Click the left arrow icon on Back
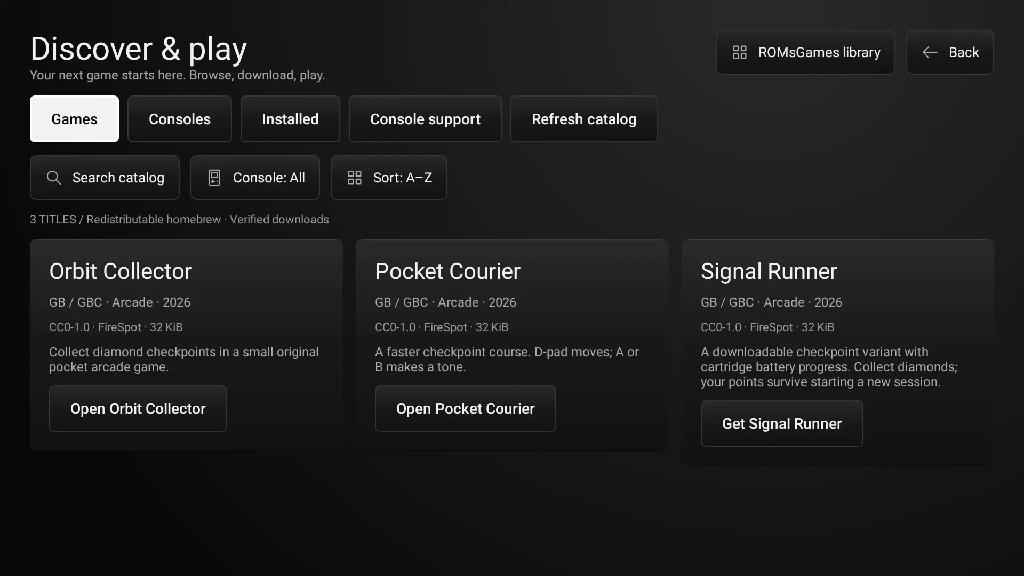The width and height of the screenshot is (1024, 576). point(930,52)
